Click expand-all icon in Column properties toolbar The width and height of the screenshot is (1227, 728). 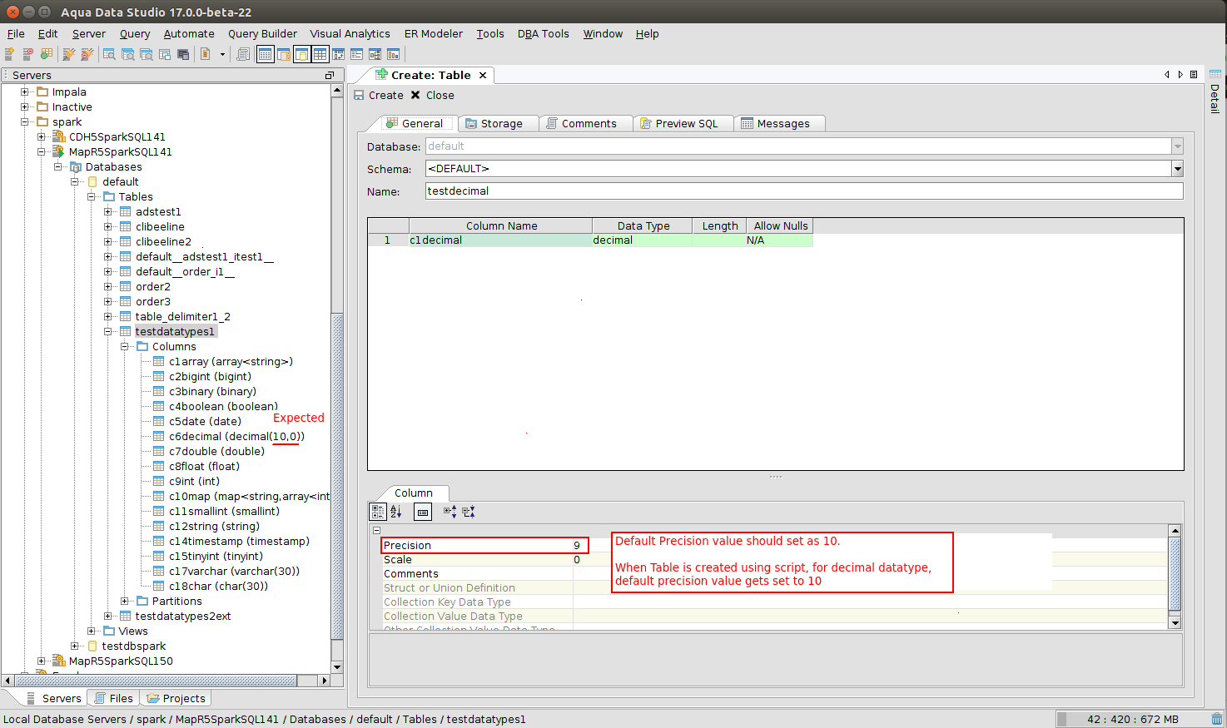450,512
